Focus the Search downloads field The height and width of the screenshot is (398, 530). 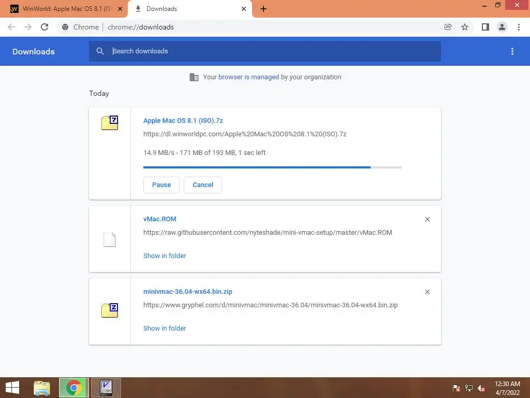point(265,51)
